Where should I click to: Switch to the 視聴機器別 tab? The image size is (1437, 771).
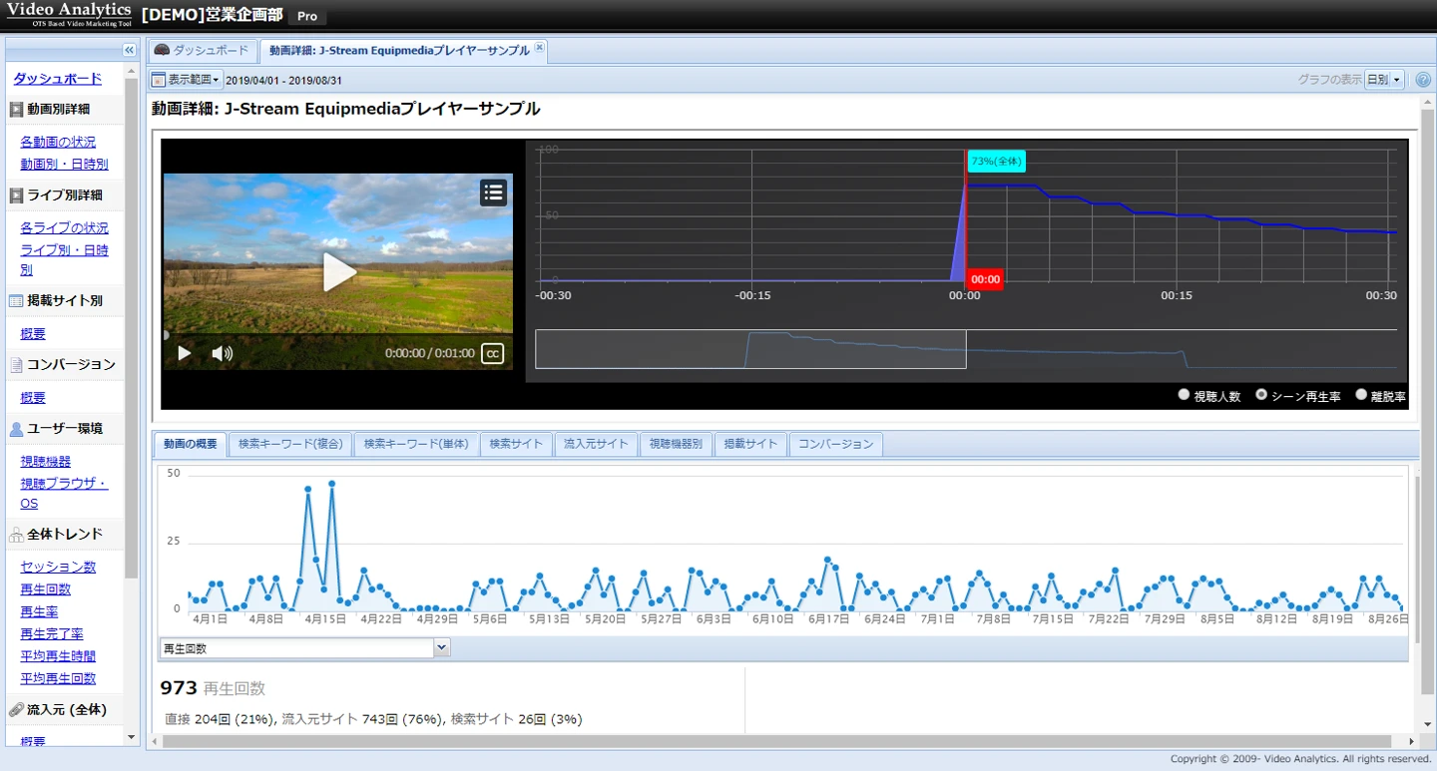coord(676,444)
